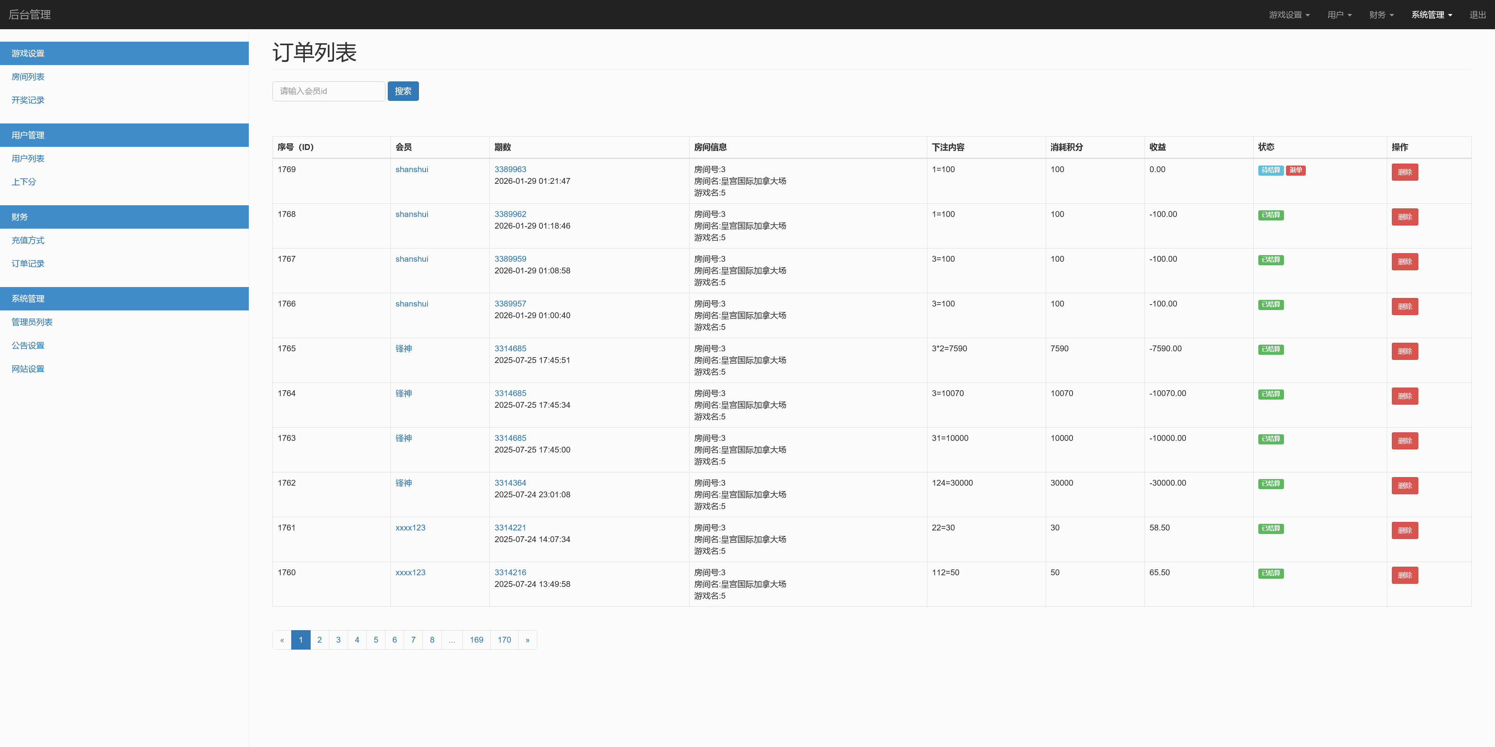Expand the 用户 dropdown in top navbar
Image resolution: width=1495 pixels, height=747 pixels.
[1339, 14]
